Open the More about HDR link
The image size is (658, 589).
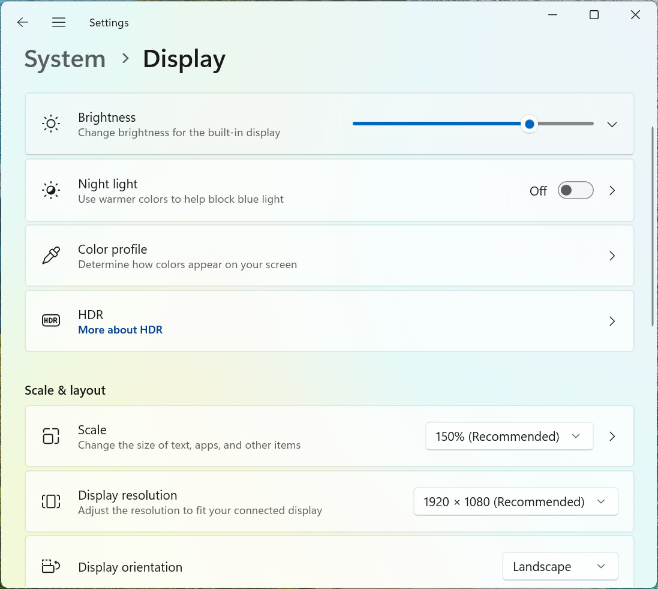point(120,330)
